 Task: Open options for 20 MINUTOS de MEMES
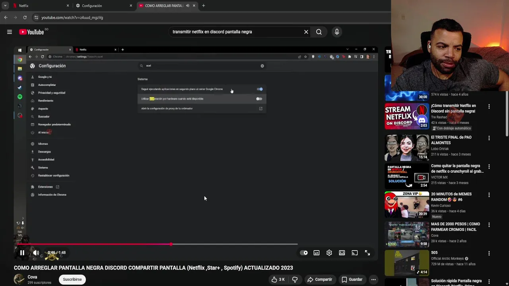click(489, 195)
